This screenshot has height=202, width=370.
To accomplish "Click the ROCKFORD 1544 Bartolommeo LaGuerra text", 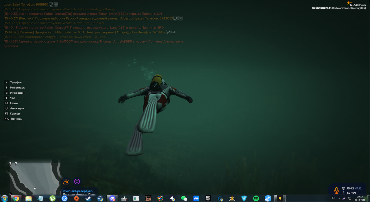I will tap(339, 8).
